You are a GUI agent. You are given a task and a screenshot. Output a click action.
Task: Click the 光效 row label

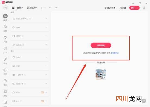click(18, 57)
